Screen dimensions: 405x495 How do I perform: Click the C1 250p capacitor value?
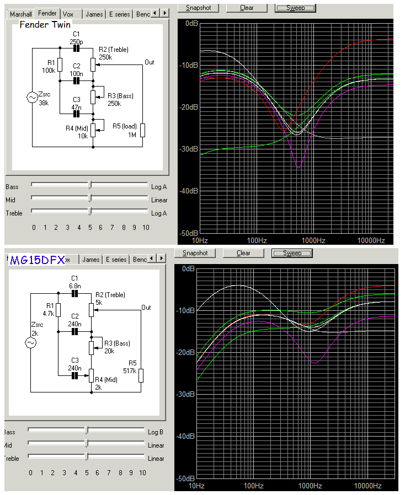(x=77, y=42)
